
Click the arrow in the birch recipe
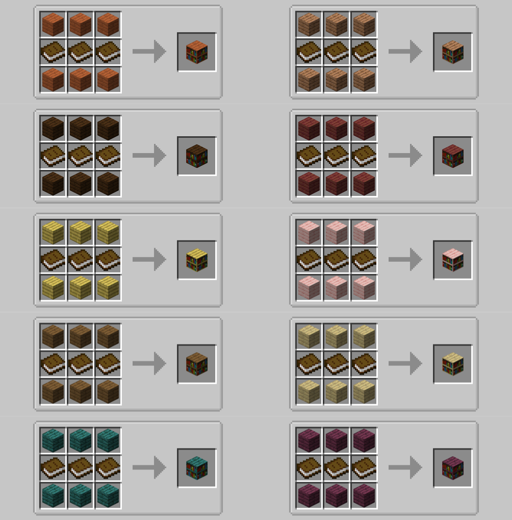(405, 363)
